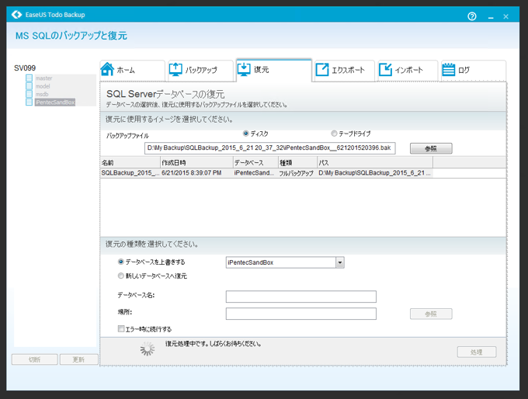Screen dimensions: 528x399
Task: Select the テープドライブ radio button
Action: 334,134
